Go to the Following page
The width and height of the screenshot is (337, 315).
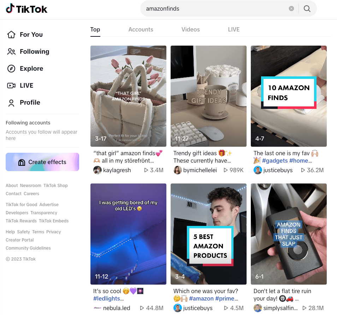(28, 51)
